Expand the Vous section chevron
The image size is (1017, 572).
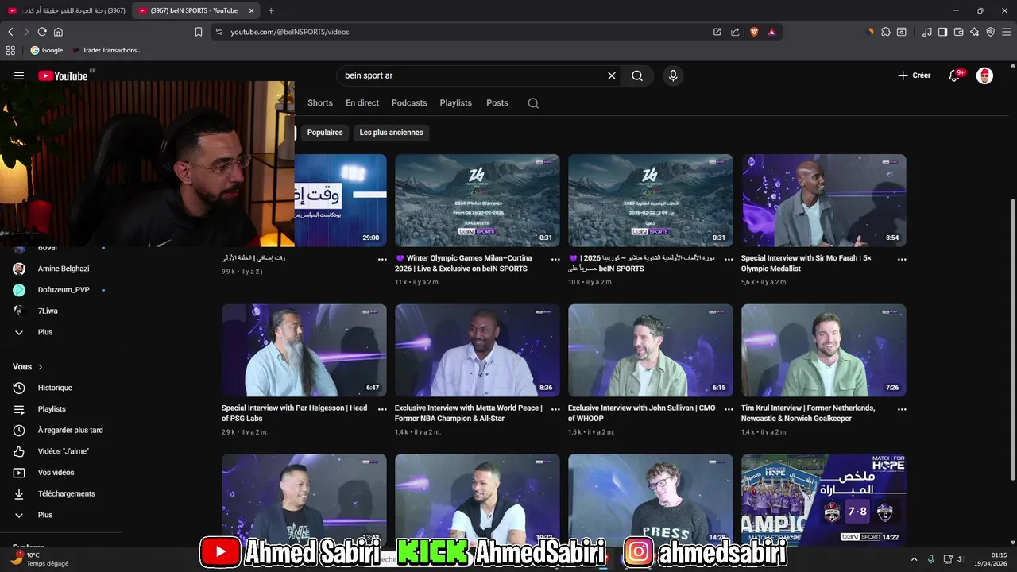click(41, 367)
